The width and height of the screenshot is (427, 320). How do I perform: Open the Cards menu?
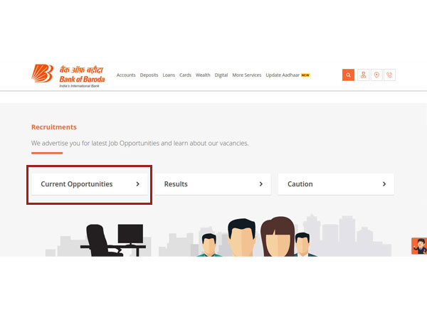pos(185,75)
